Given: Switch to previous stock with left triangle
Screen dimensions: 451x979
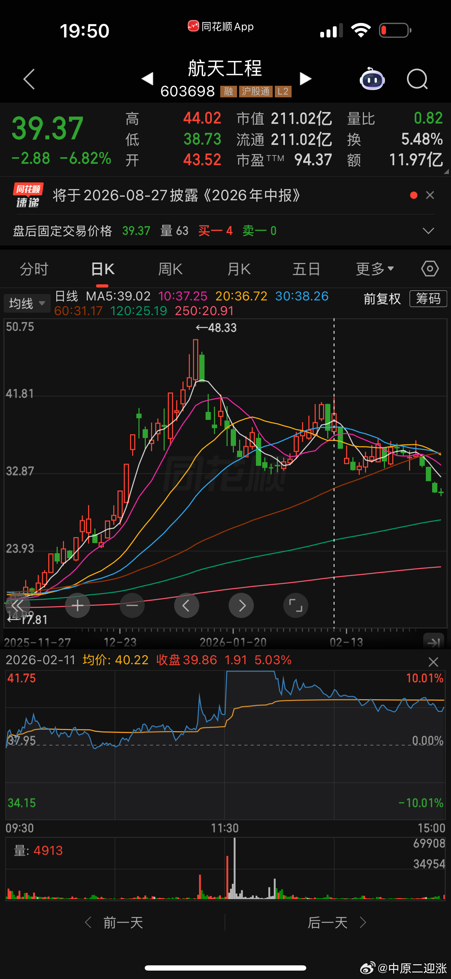Looking at the screenshot, I should tap(147, 79).
